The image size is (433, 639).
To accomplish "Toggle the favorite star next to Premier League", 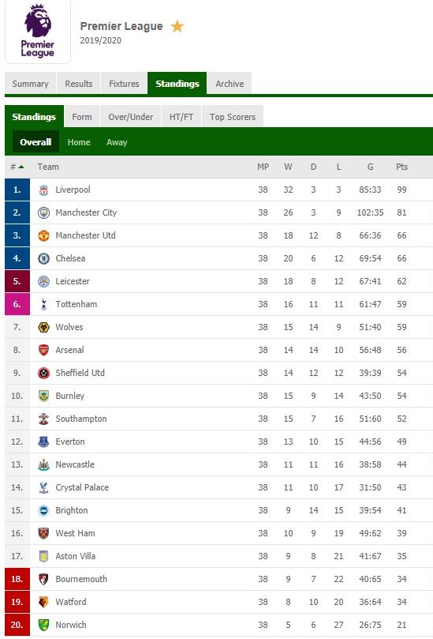I will 177,27.
